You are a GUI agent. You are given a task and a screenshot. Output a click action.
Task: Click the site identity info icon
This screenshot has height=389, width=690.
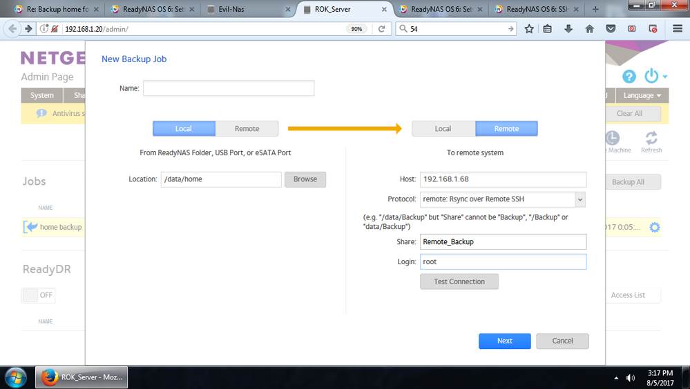44,29
